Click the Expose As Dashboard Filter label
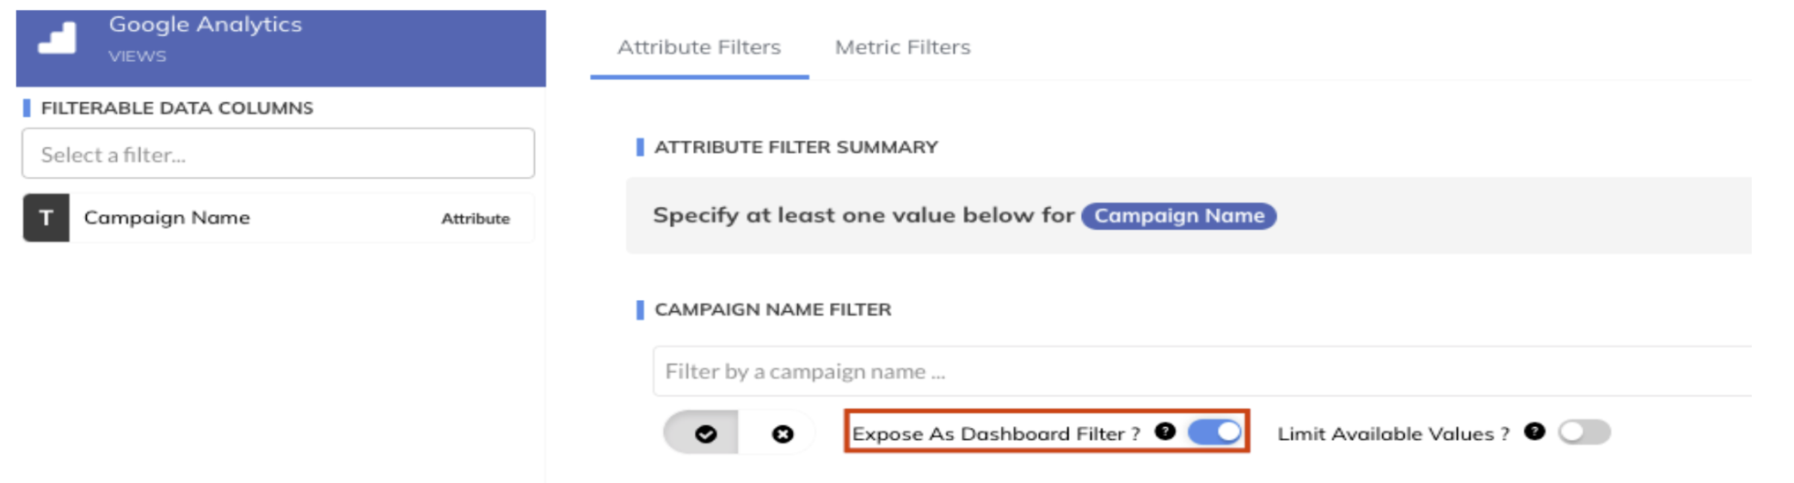 click(x=996, y=433)
